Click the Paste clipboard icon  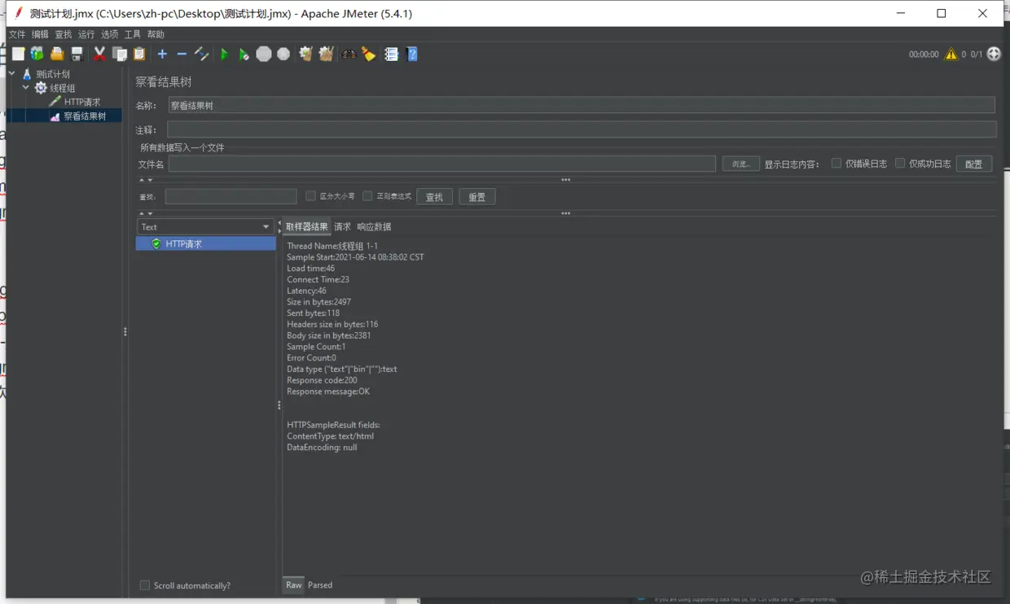click(139, 54)
